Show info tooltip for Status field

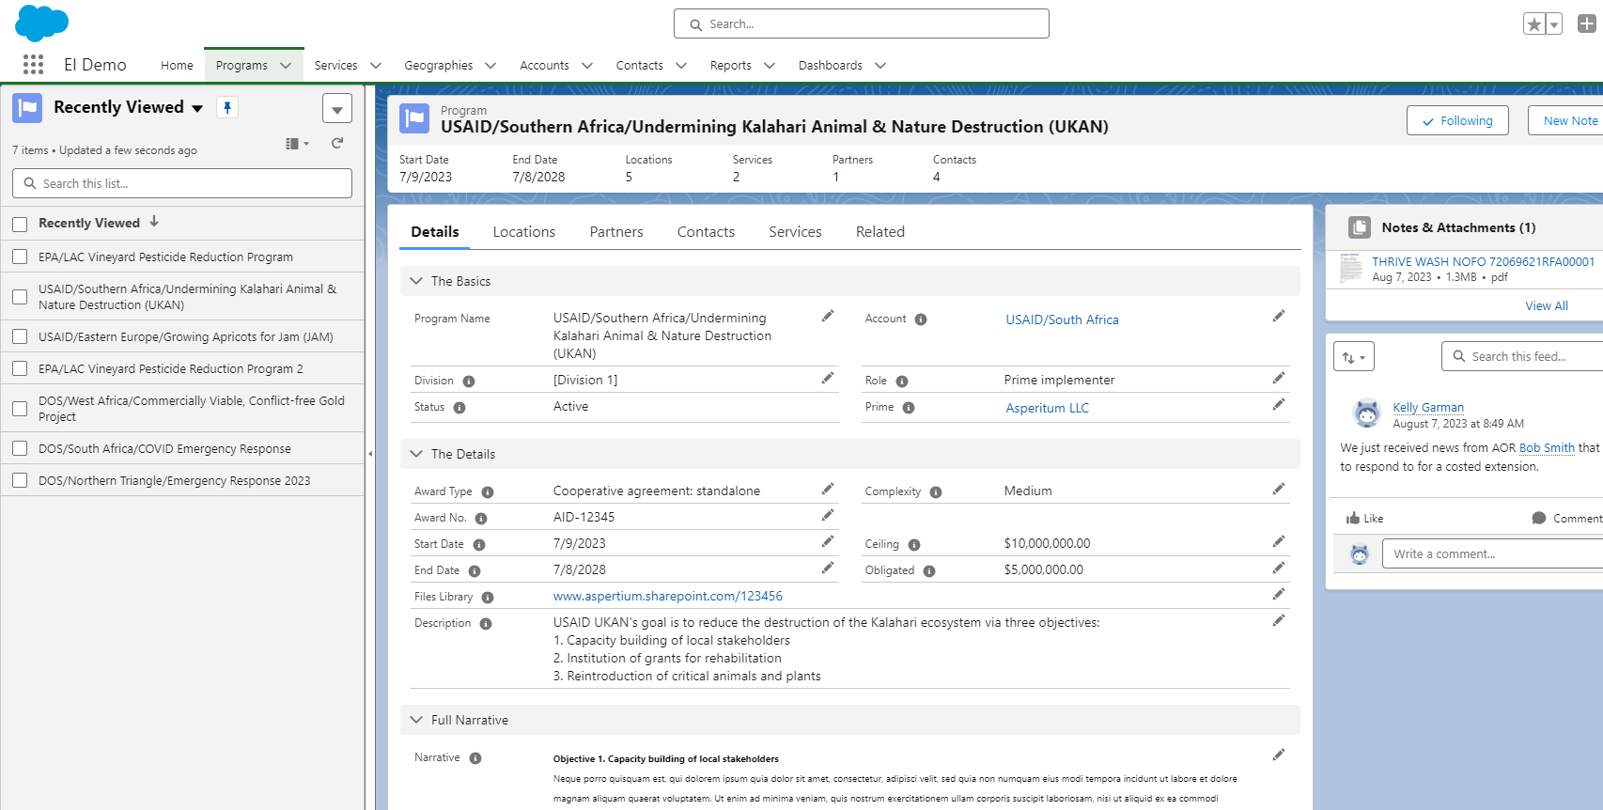[459, 408]
